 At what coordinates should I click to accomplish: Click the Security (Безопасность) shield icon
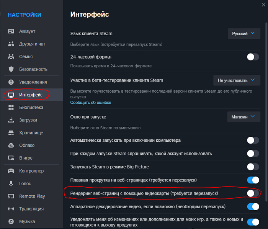(11, 69)
